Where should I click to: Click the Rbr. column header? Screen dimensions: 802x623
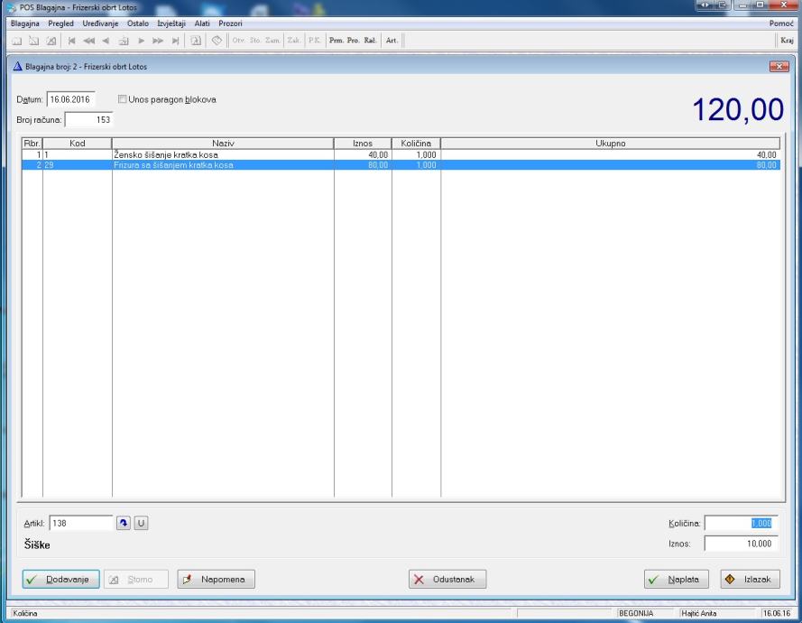point(32,144)
